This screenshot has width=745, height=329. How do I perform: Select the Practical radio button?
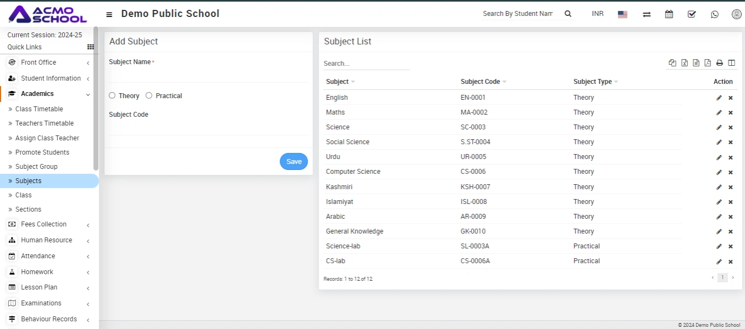[x=149, y=95]
